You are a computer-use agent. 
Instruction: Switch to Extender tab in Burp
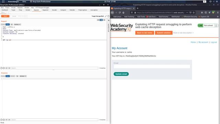click(72, 10)
